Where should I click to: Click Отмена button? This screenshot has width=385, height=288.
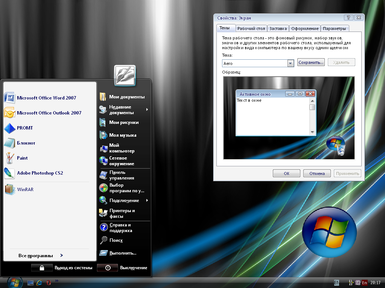(x=317, y=173)
